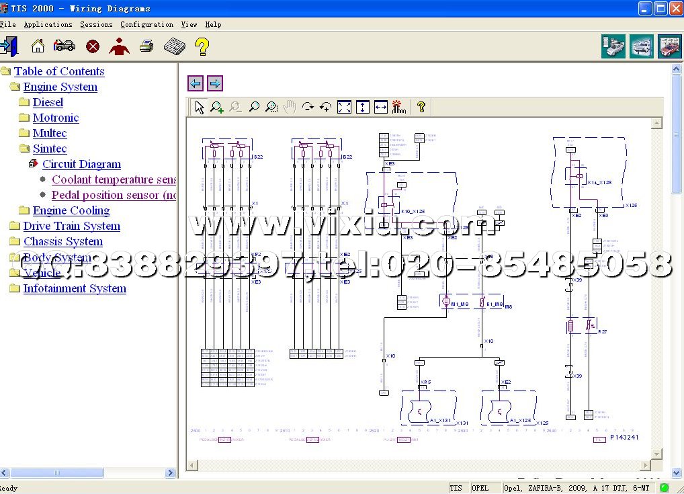684x494 pixels.
Task: Open the Coolant temperature sensor link
Action: 113,179
